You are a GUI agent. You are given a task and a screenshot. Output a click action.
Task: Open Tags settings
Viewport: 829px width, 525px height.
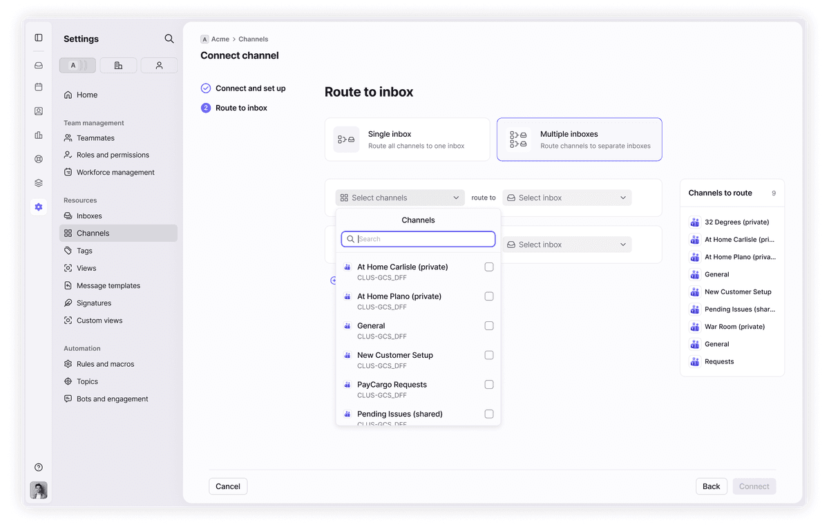(118, 251)
